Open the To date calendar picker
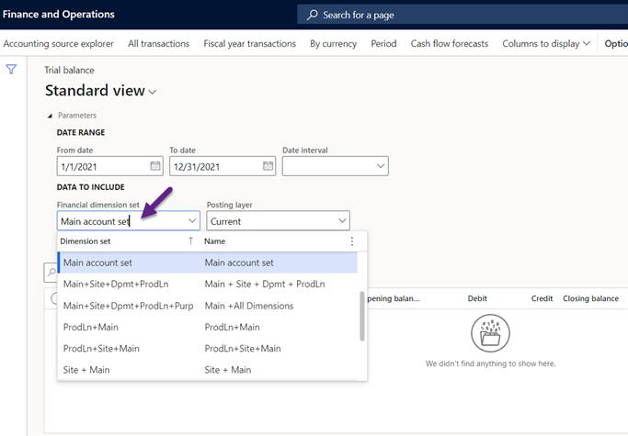The height and width of the screenshot is (436, 628). pos(268,166)
